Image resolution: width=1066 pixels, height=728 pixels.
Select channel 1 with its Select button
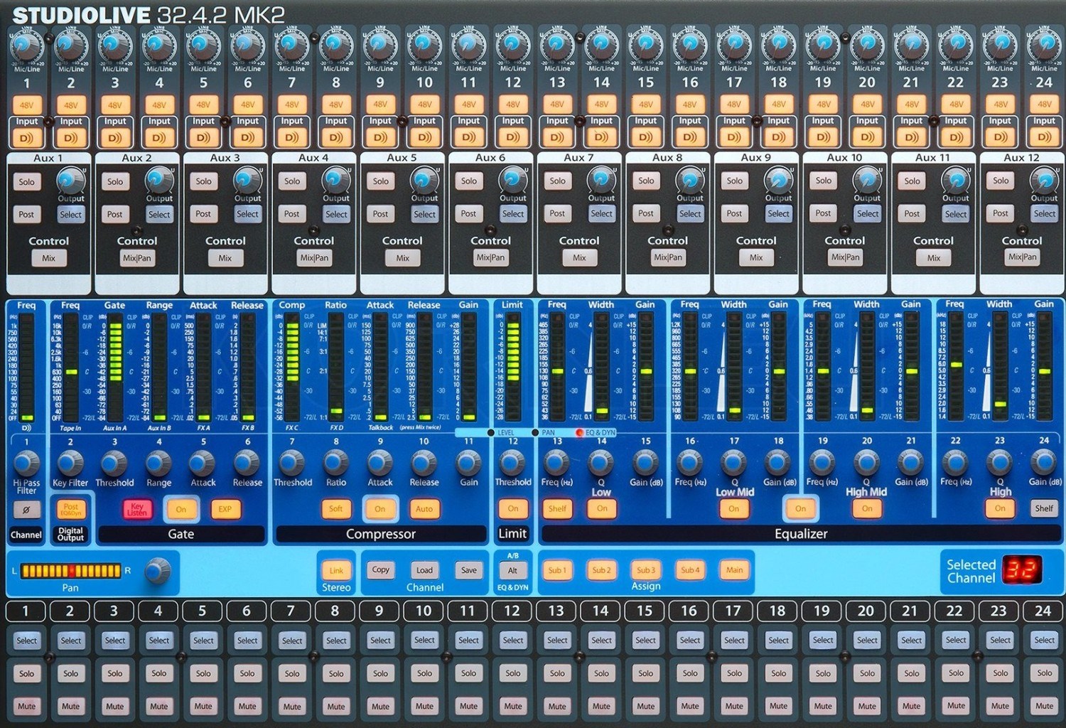[x=26, y=641]
